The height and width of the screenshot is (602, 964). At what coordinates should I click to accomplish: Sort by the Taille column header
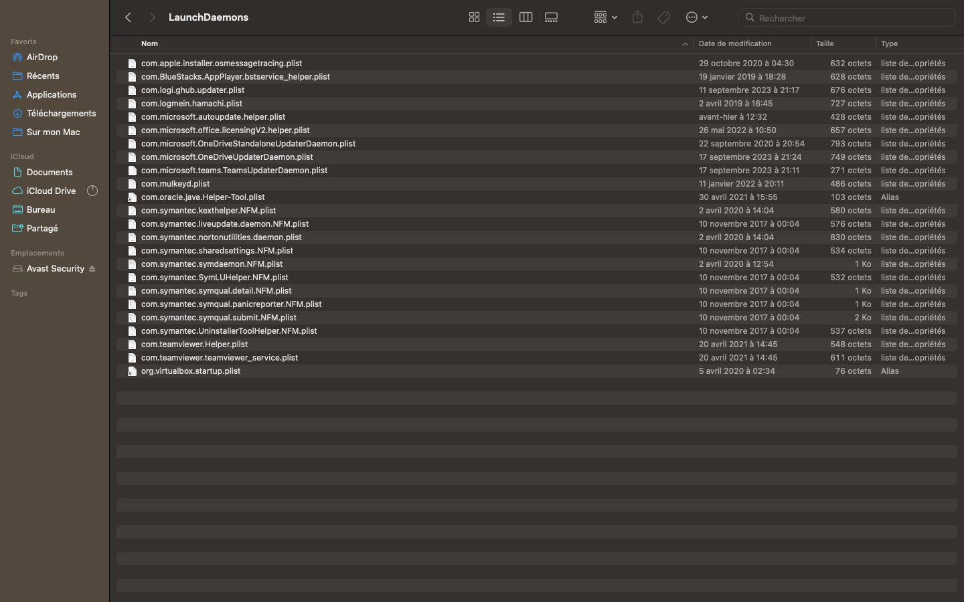point(825,43)
